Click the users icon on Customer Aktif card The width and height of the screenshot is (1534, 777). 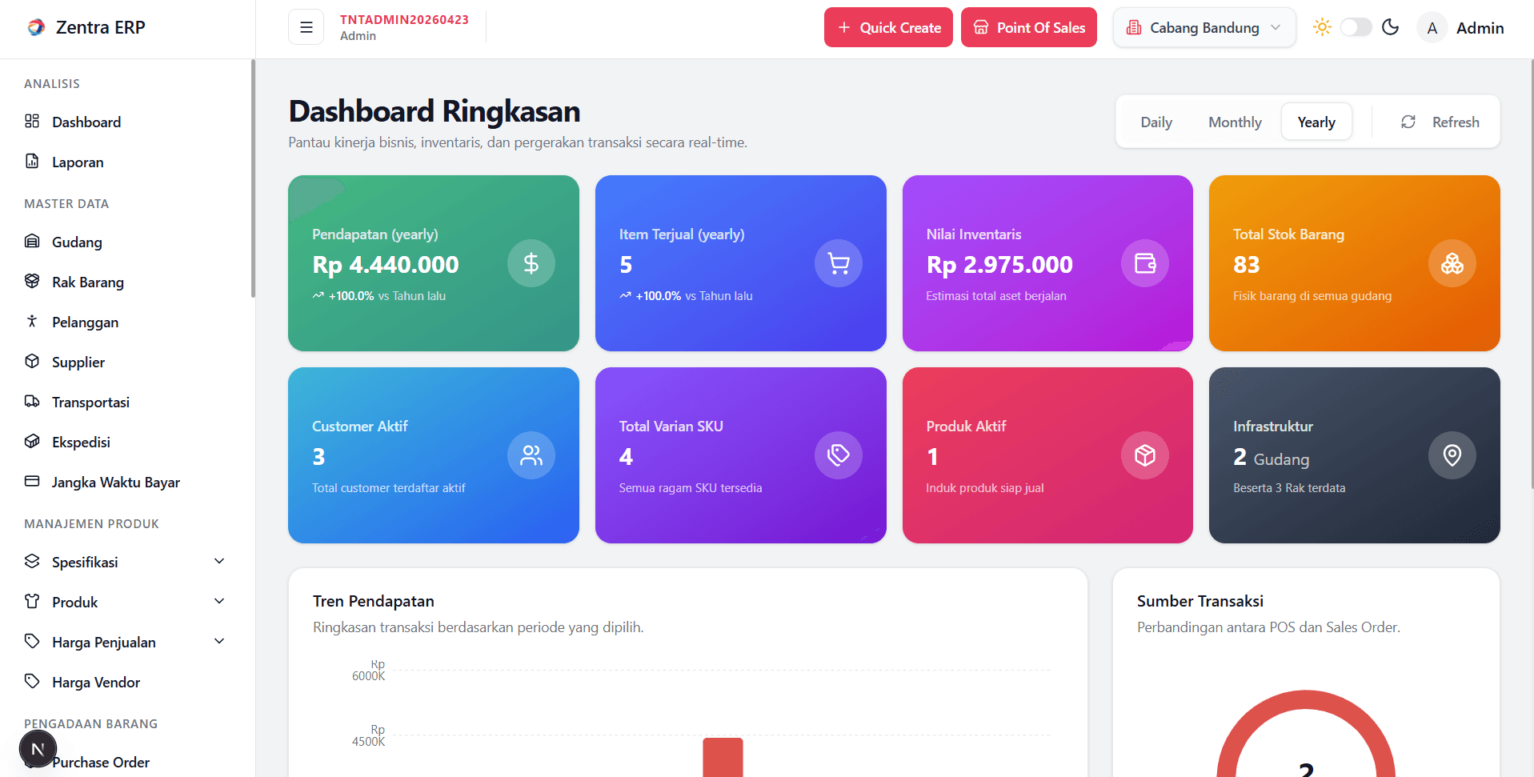pyautogui.click(x=531, y=455)
